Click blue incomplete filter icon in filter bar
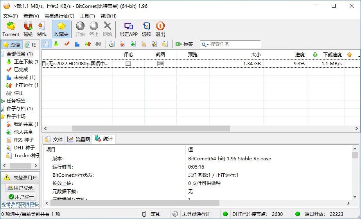Image resolution: width=361 pixels, height=219 pixels. (x=77, y=44)
